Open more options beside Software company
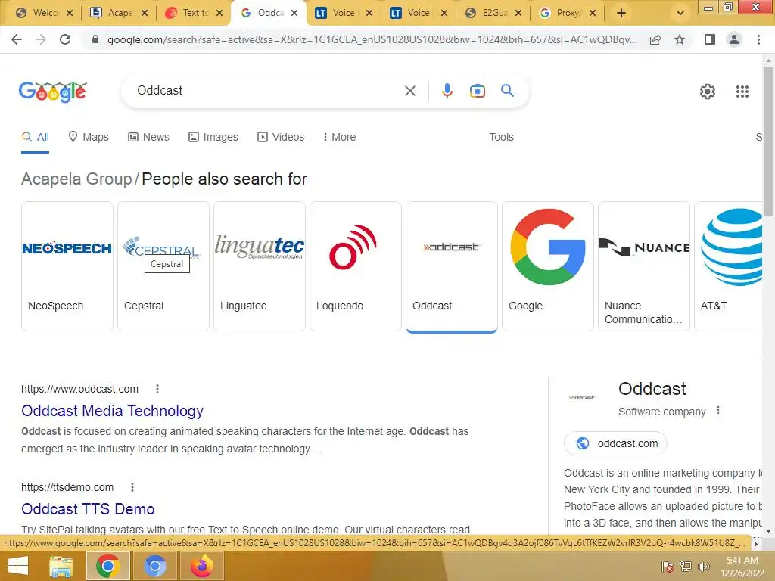 (717, 411)
